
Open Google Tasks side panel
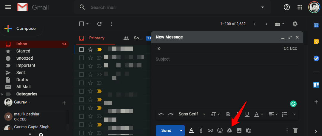click(x=316, y=58)
